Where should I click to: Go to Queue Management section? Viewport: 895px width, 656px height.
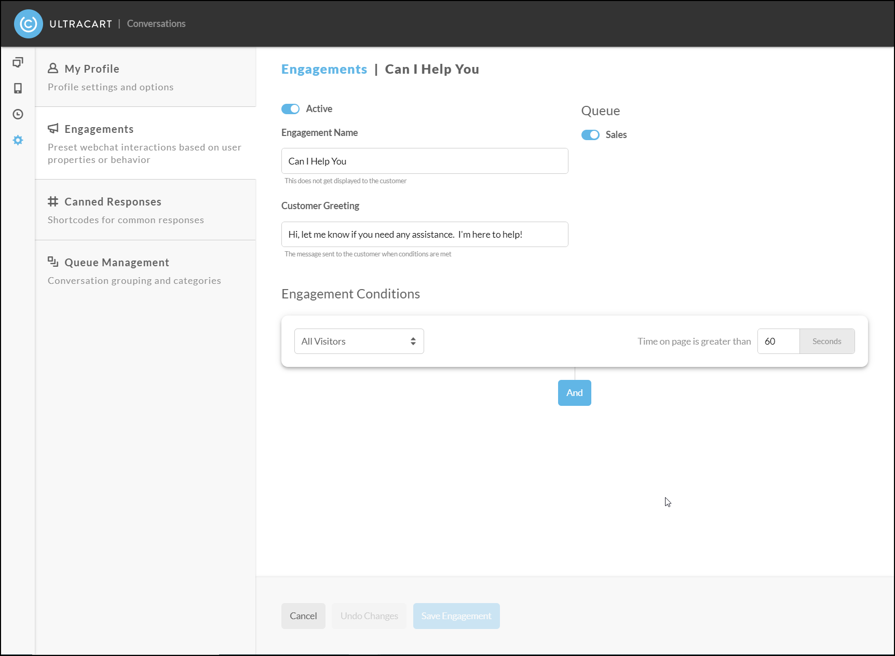point(145,270)
